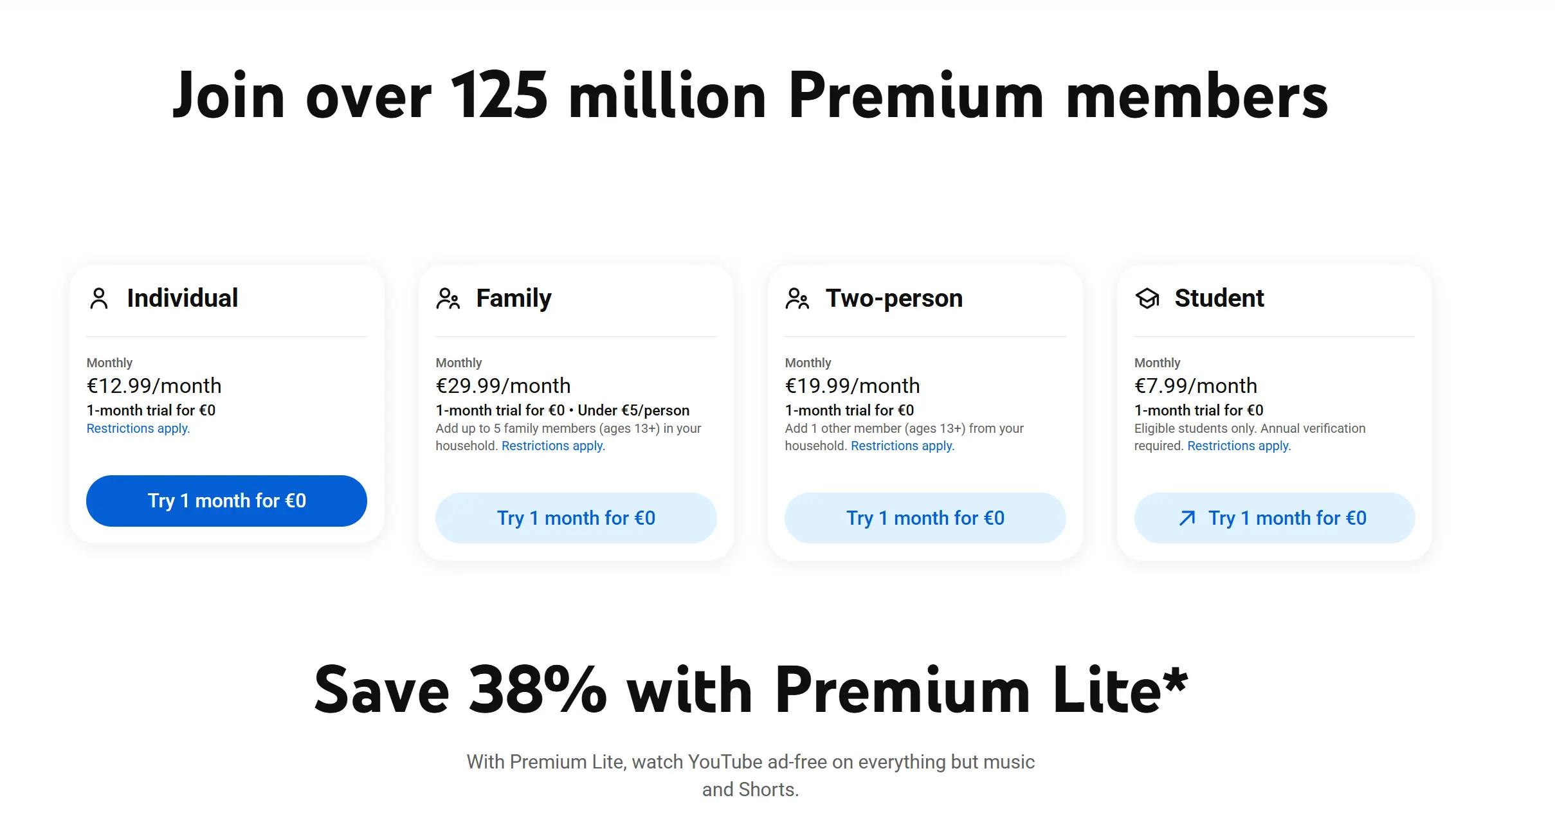
Task: Click the Two-person plan title
Action: click(x=894, y=298)
